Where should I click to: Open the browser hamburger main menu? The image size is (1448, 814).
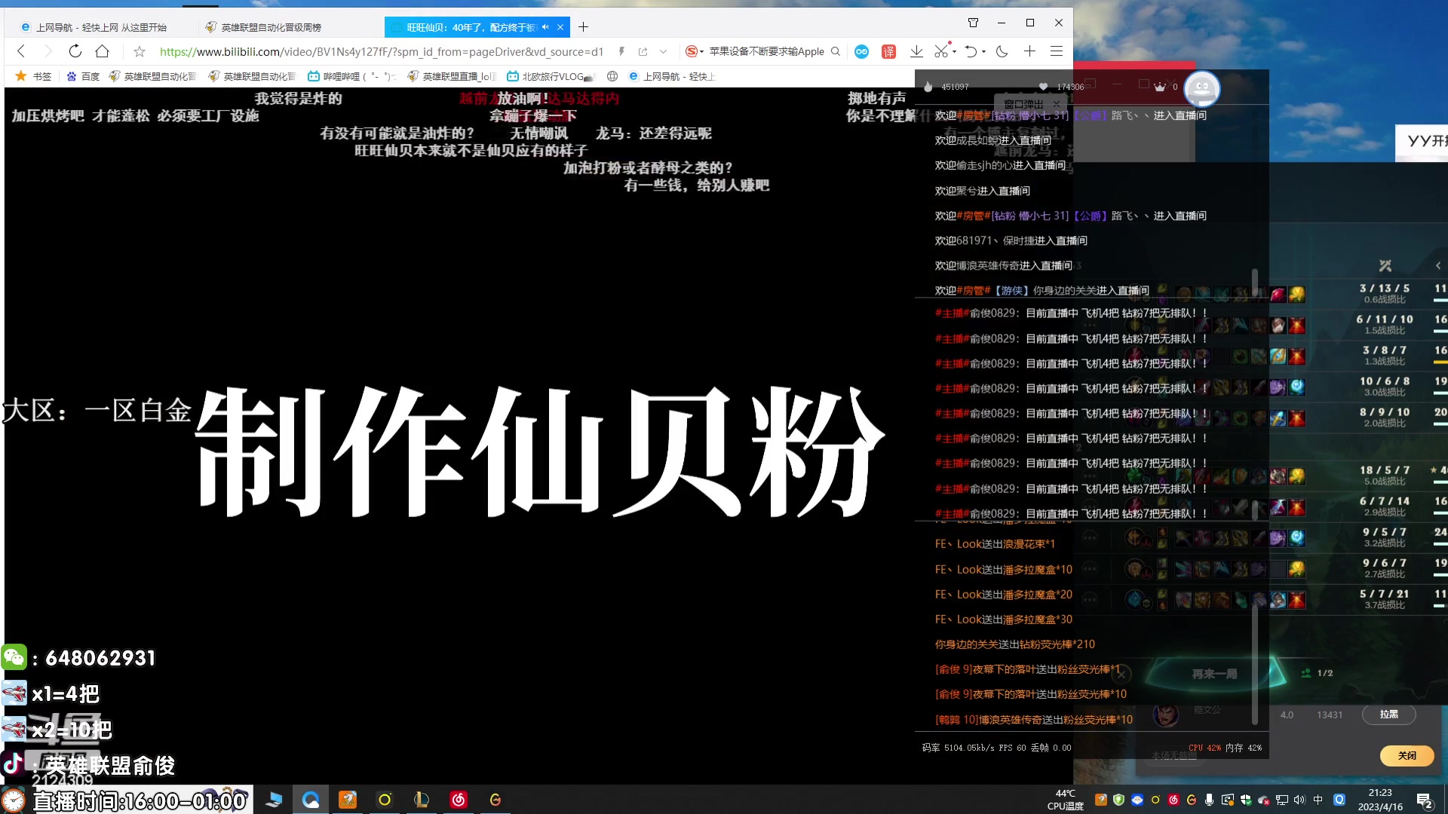coord(1057,51)
